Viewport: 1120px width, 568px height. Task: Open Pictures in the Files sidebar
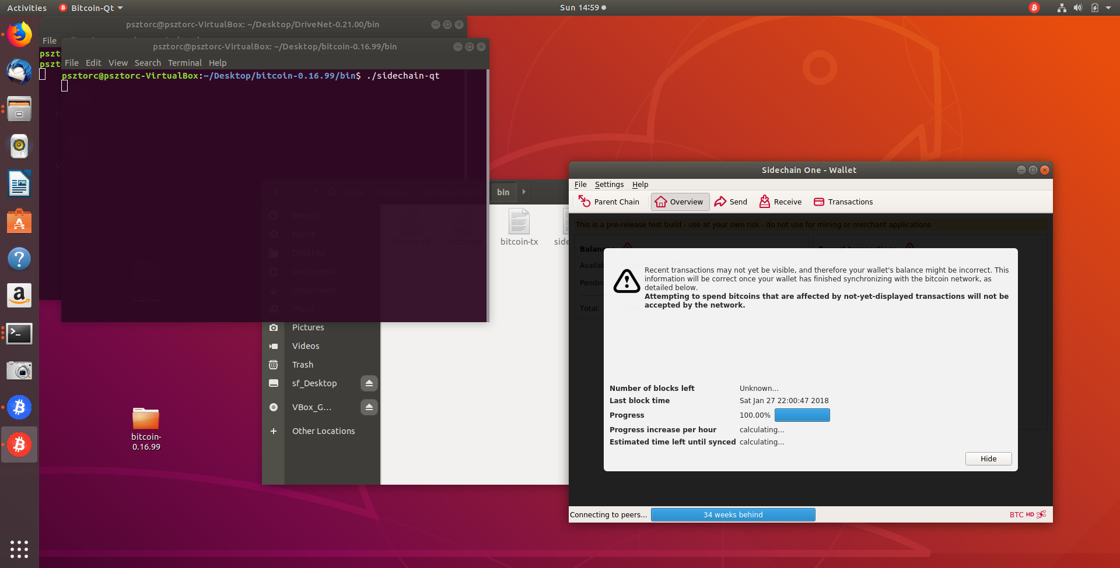pyautogui.click(x=308, y=327)
